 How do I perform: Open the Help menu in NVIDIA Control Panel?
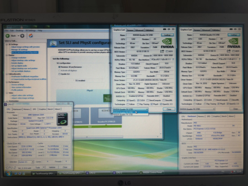(40, 30)
